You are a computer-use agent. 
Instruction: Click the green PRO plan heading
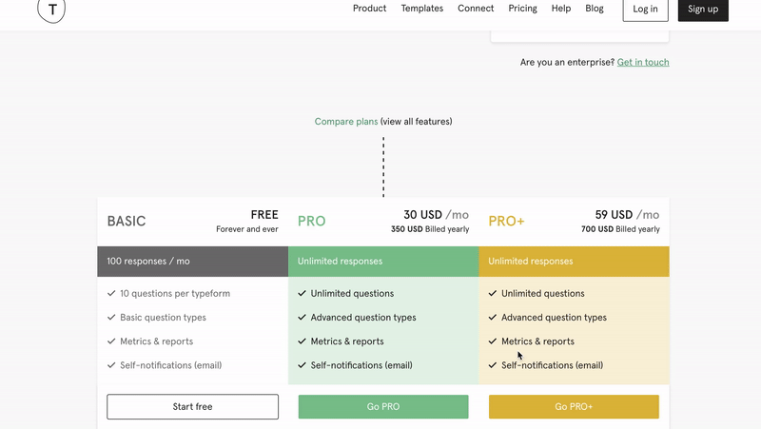312,222
